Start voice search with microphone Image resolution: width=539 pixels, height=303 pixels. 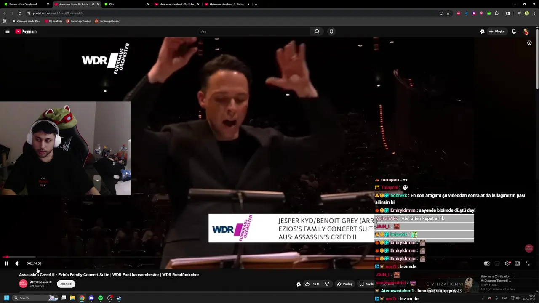tap(331, 32)
